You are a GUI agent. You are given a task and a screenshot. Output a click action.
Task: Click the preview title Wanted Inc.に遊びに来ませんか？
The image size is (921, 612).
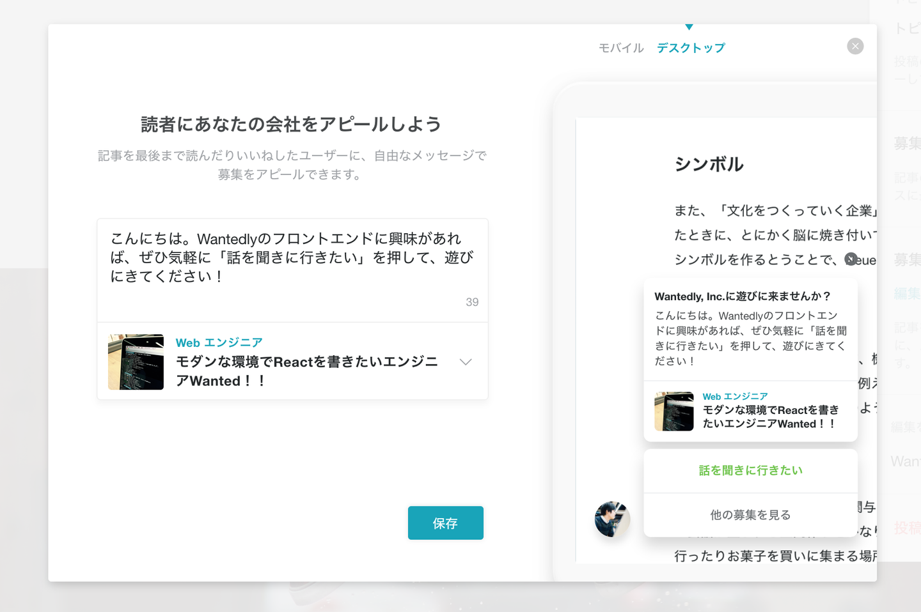743,296
